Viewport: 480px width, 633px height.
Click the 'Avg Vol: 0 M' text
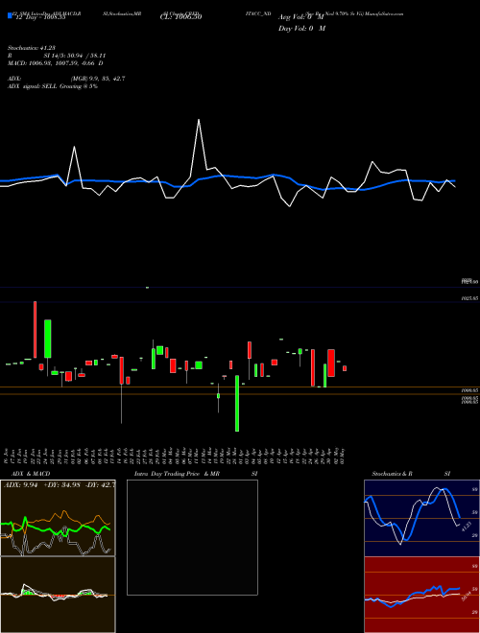coord(301,17)
